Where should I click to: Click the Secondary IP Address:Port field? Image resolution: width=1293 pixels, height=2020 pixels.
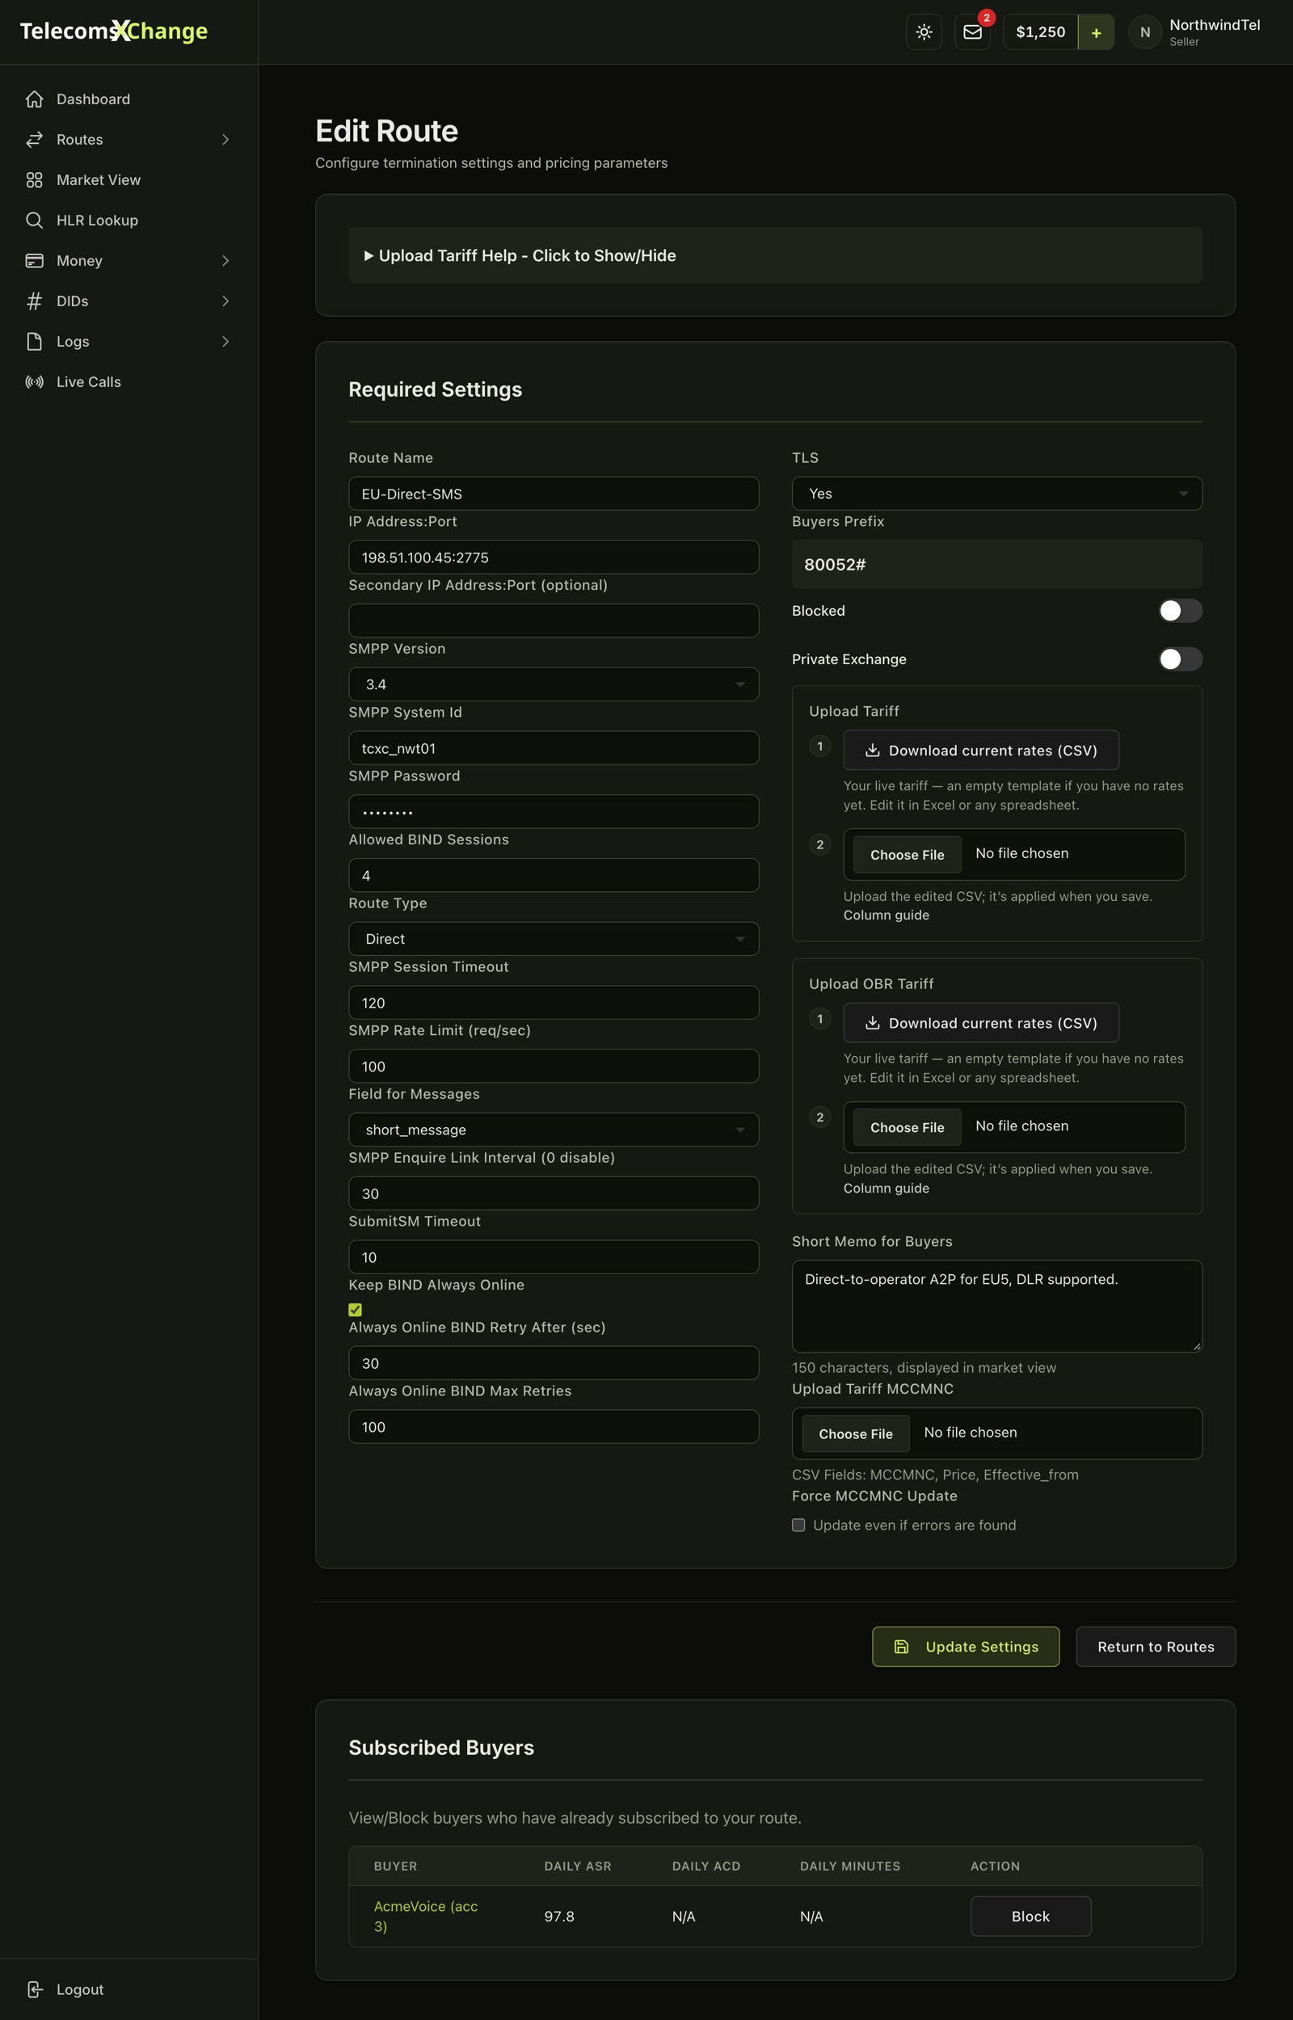pos(554,621)
